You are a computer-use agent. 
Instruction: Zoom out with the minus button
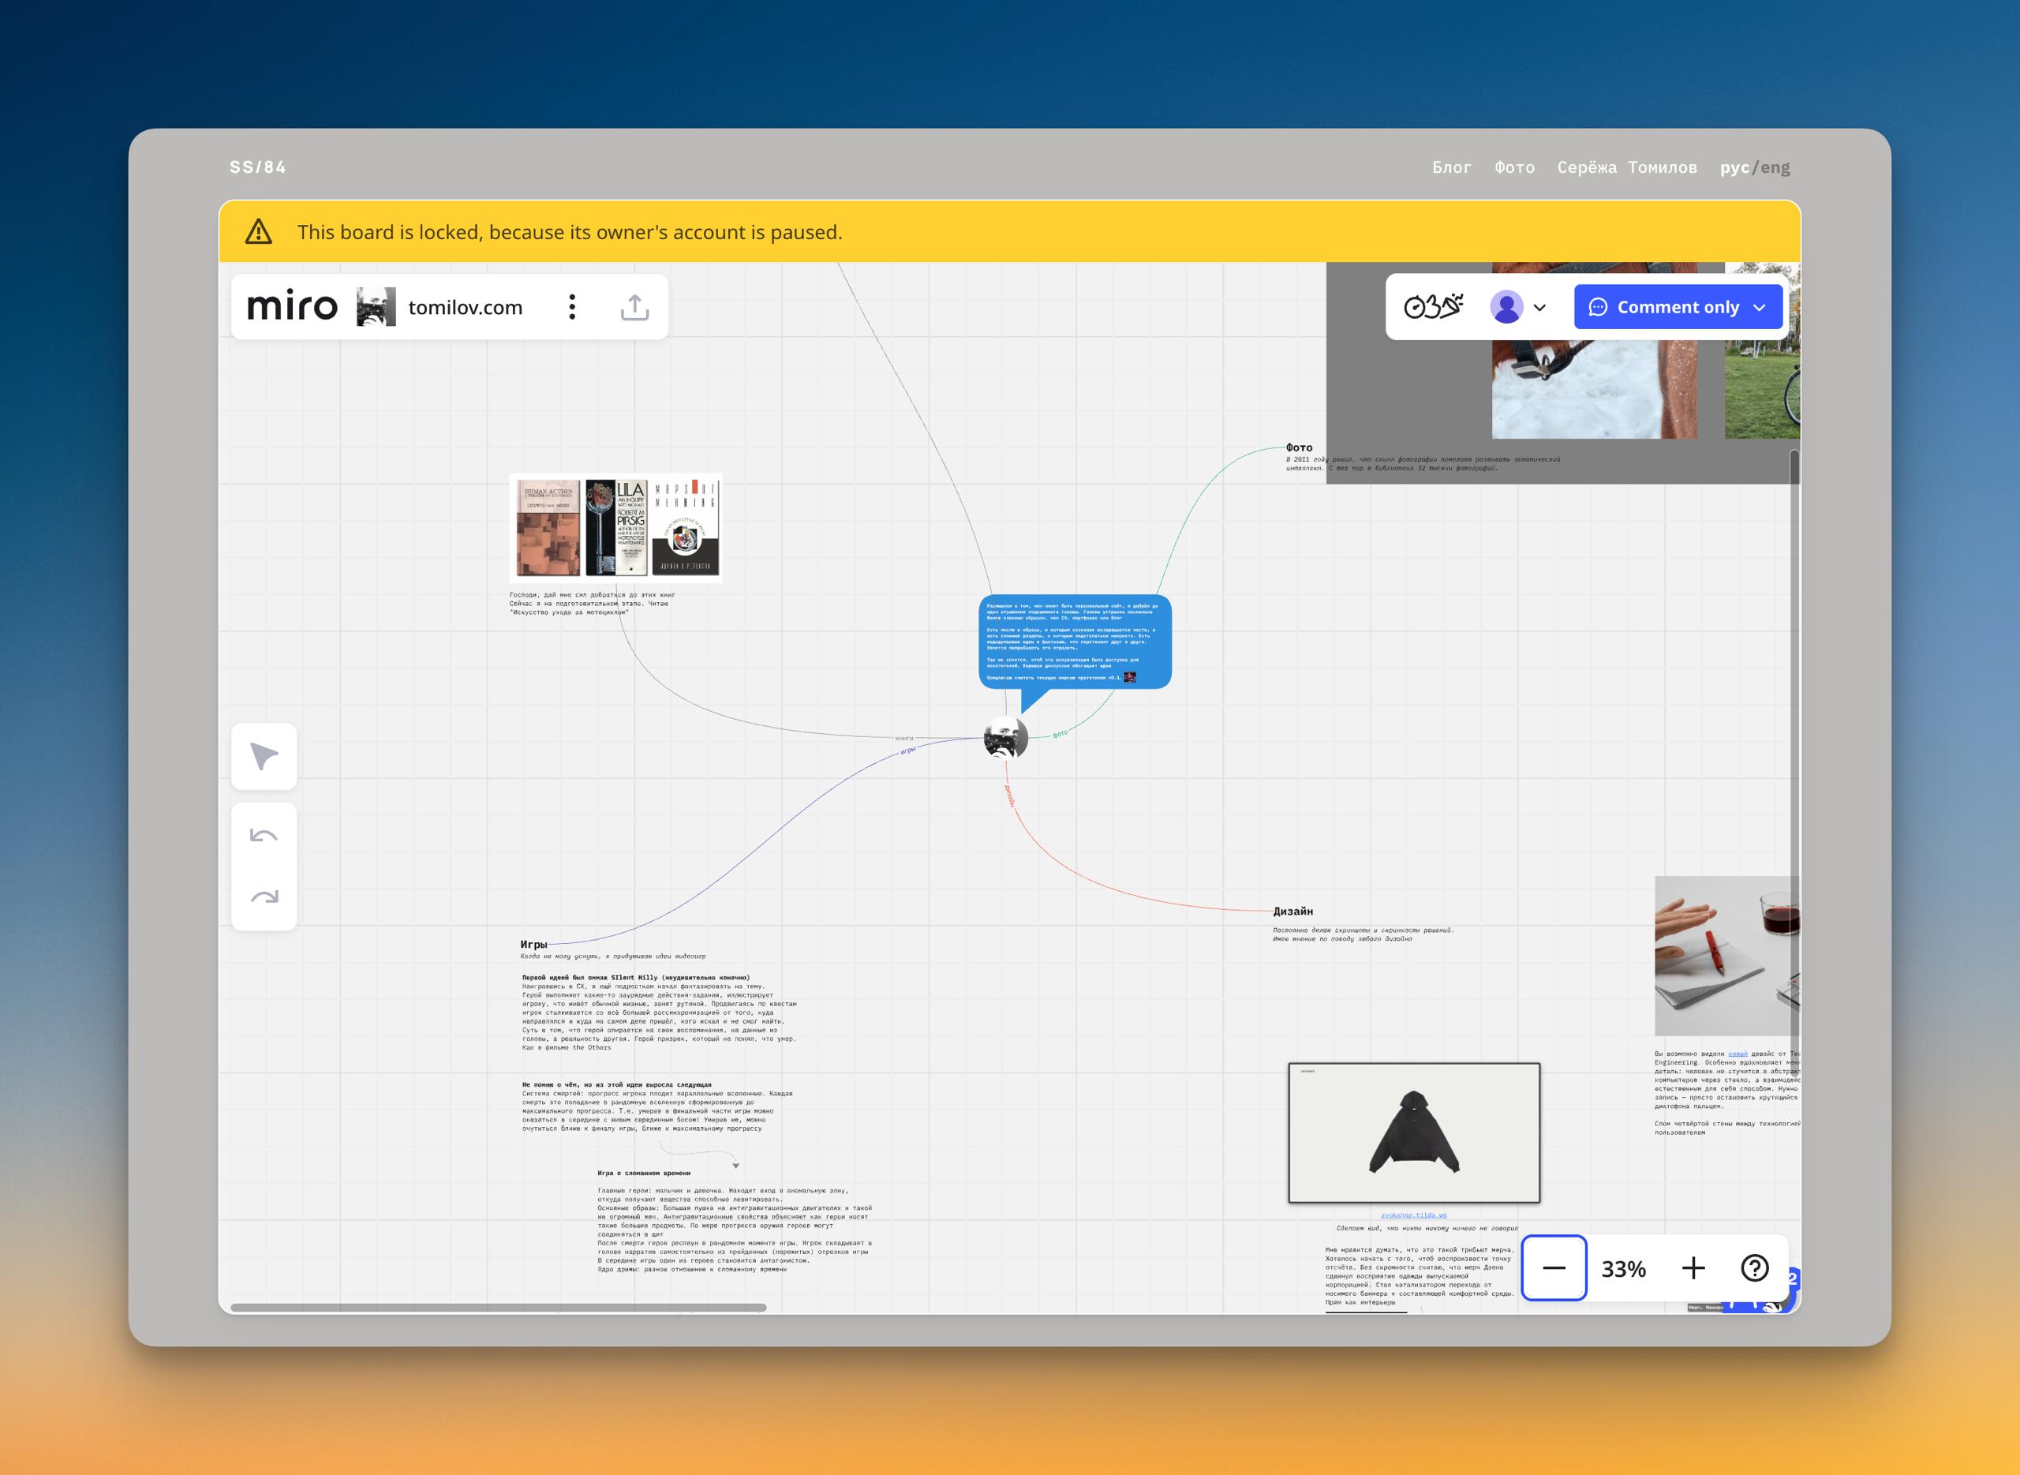[x=1554, y=1268]
